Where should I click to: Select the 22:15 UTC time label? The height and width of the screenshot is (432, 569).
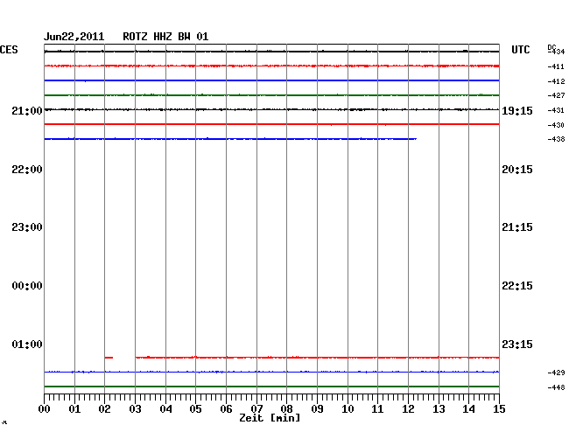(517, 286)
